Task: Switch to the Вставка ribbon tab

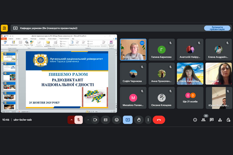Action: 18,39
